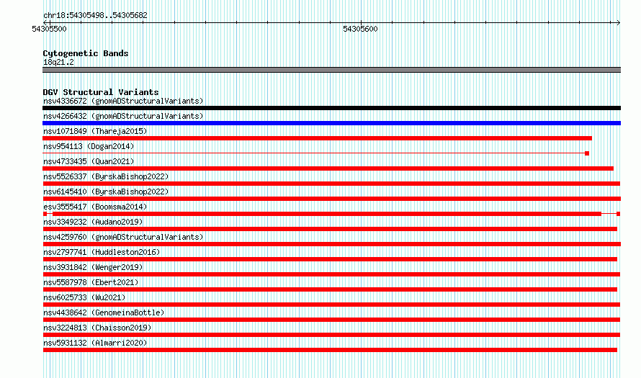Click the thin nsv954113 Dogan2014 variant line
The height and width of the screenshot is (378, 641).
tap(315, 153)
